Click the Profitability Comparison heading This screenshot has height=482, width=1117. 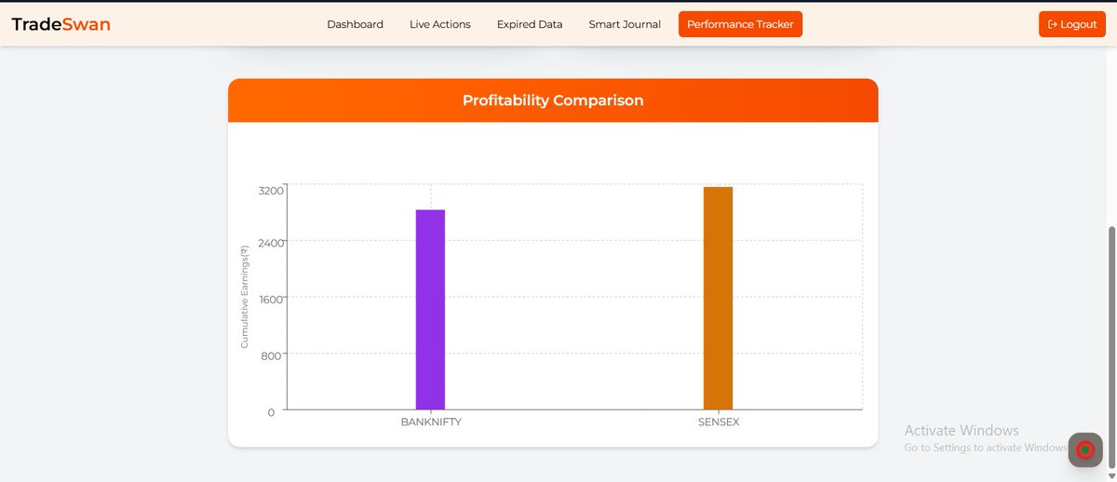pyautogui.click(x=553, y=100)
